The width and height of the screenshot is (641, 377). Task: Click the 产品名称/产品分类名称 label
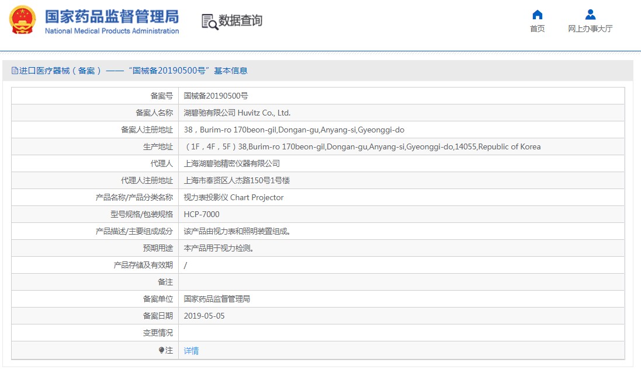click(134, 197)
